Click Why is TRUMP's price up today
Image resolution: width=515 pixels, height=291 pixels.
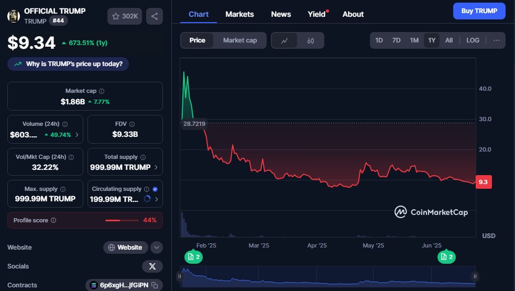(68, 64)
